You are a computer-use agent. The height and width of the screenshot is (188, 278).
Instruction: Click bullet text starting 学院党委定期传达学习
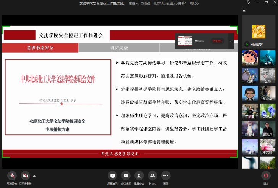174,69
